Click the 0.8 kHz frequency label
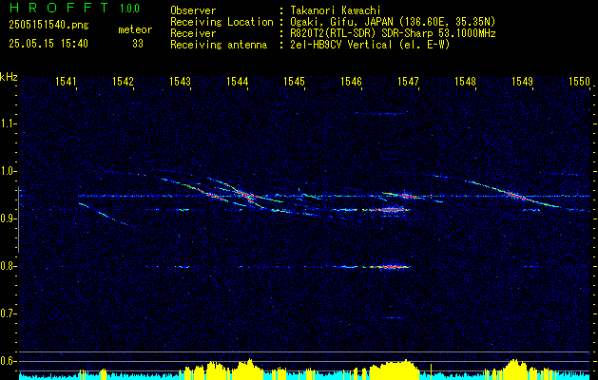598x380 pixels. click(8, 266)
